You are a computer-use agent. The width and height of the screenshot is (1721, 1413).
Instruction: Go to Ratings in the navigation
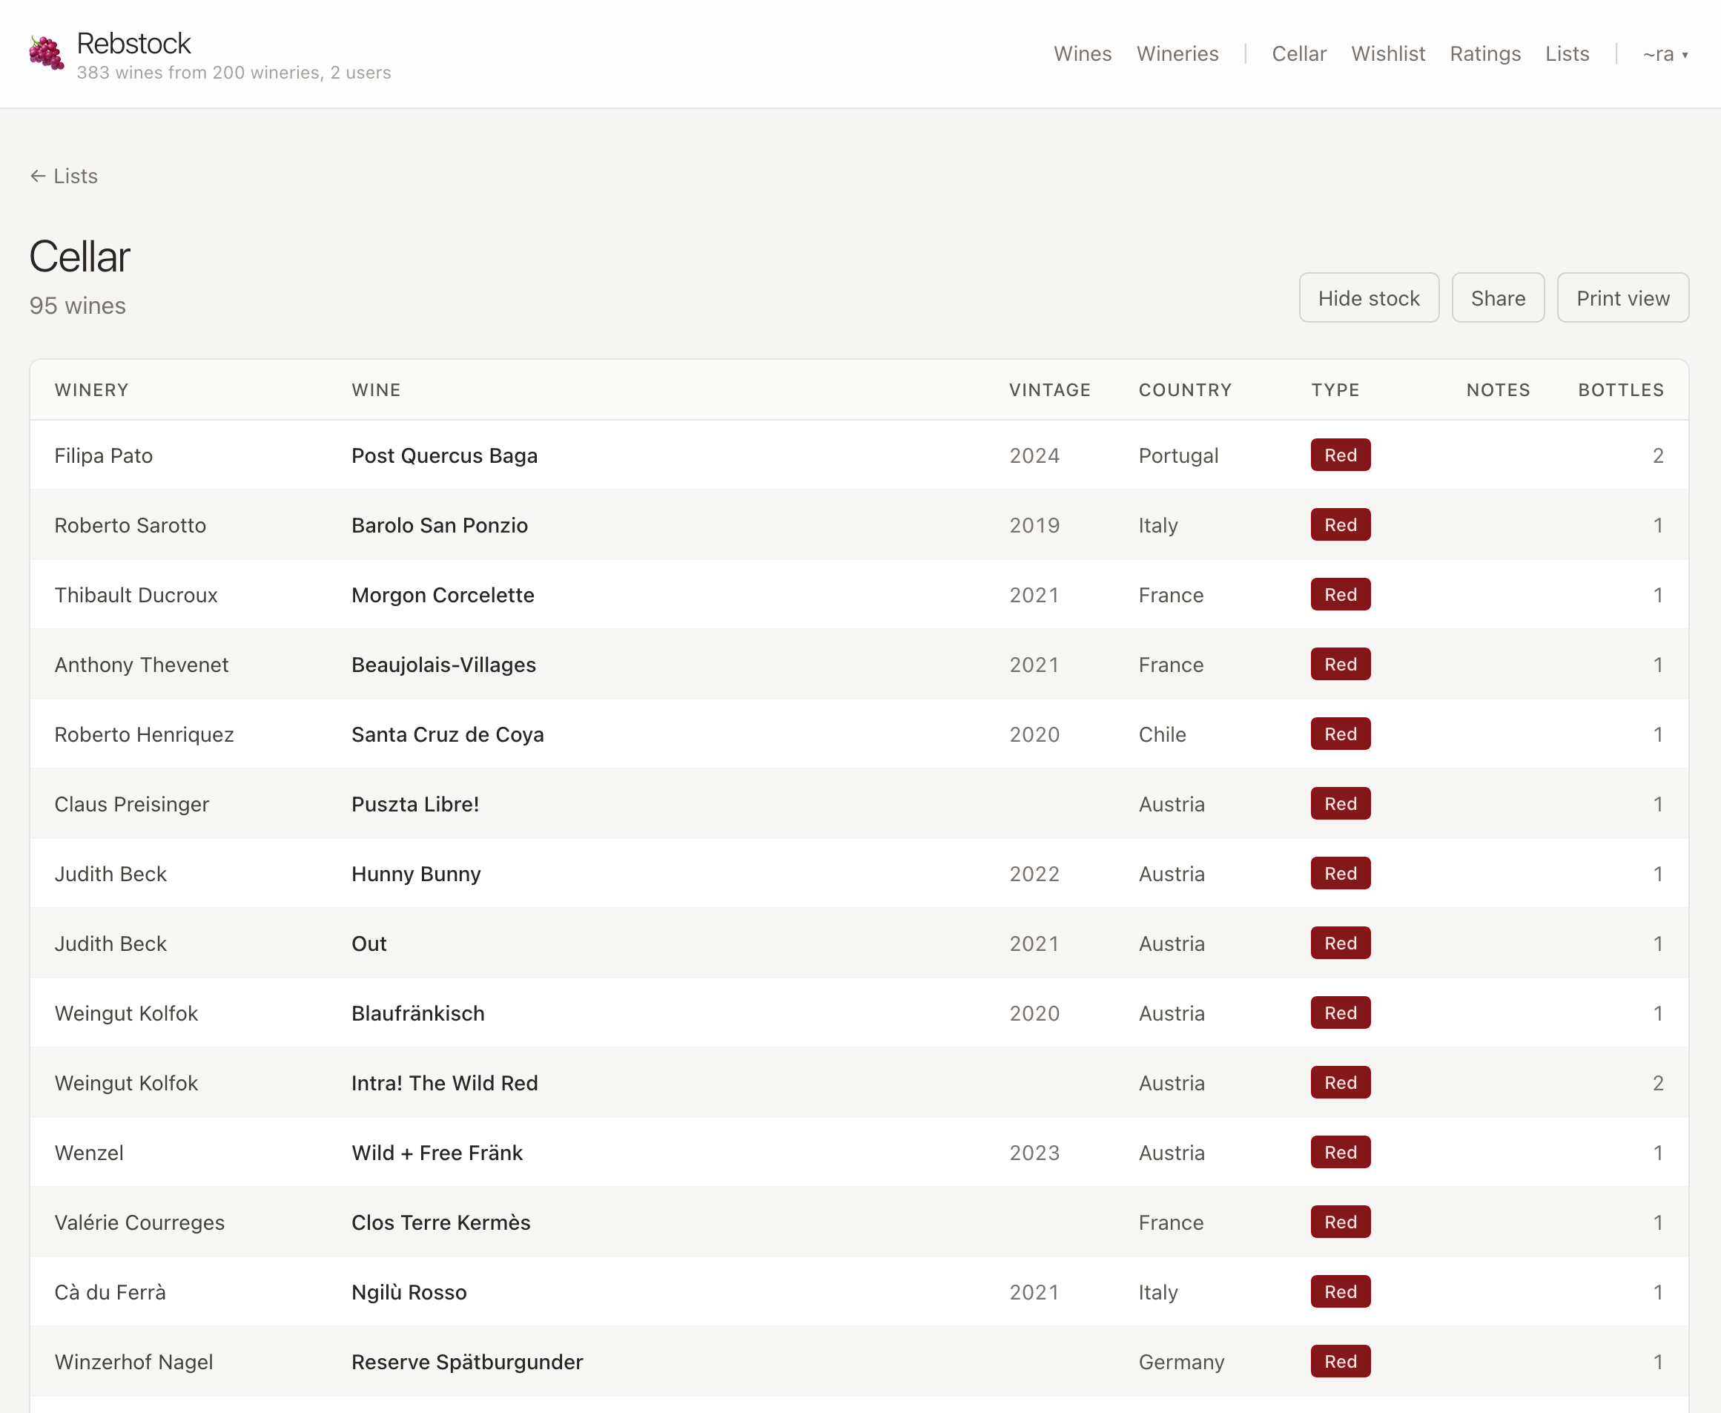click(x=1485, y=53)
